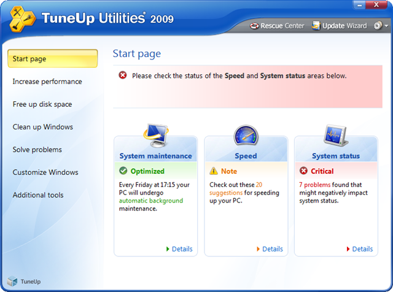Click the green Optimized checkmark icon
This screenshot has width=393, height=292.
click(123, 171)
